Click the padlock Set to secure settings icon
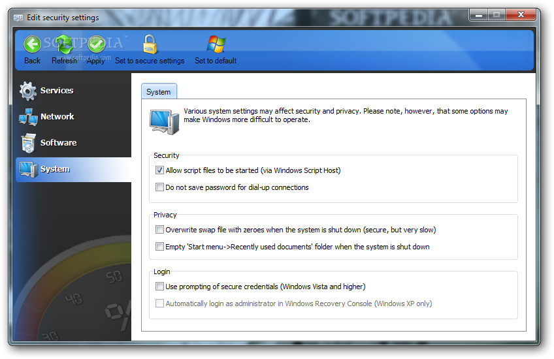The image size is (554, 359). [150, 44]
